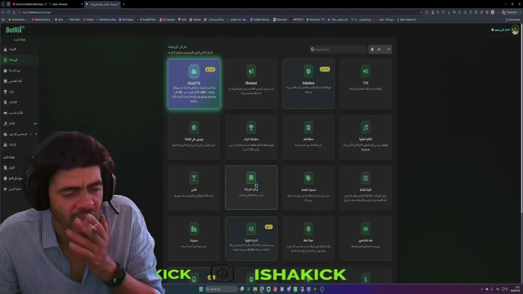Screen dimensions: 523x294
Task: Click the BotRix BETA logo
Action: [16, 30]
